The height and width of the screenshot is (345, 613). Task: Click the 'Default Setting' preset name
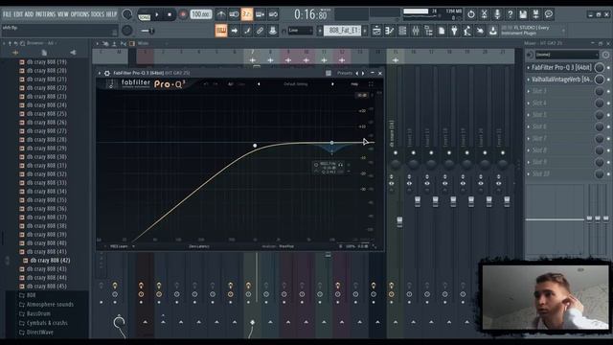tap(296, 84)
